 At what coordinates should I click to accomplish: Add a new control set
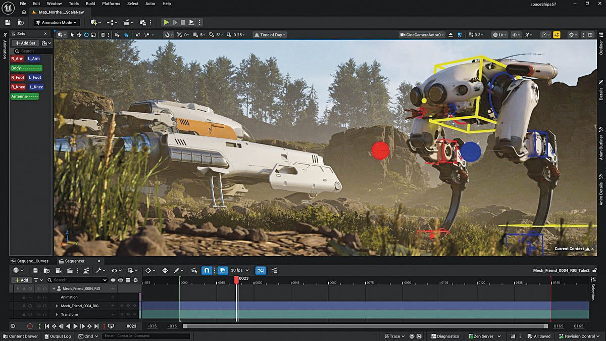25,43
